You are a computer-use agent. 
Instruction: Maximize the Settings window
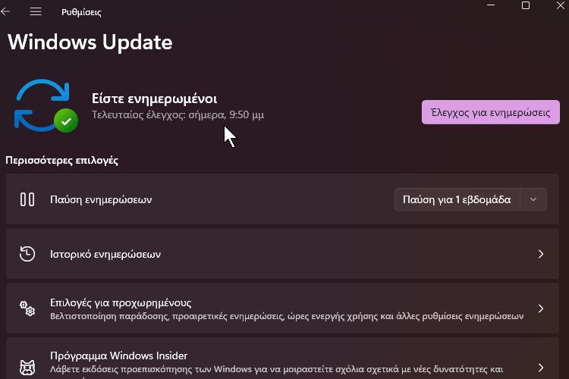pos(526,5)
